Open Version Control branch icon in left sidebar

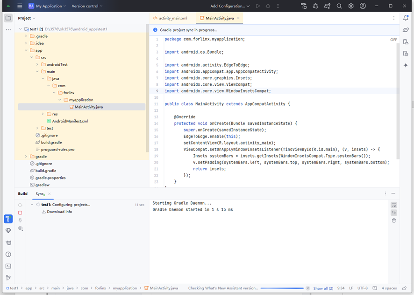(x=8, y=278)
